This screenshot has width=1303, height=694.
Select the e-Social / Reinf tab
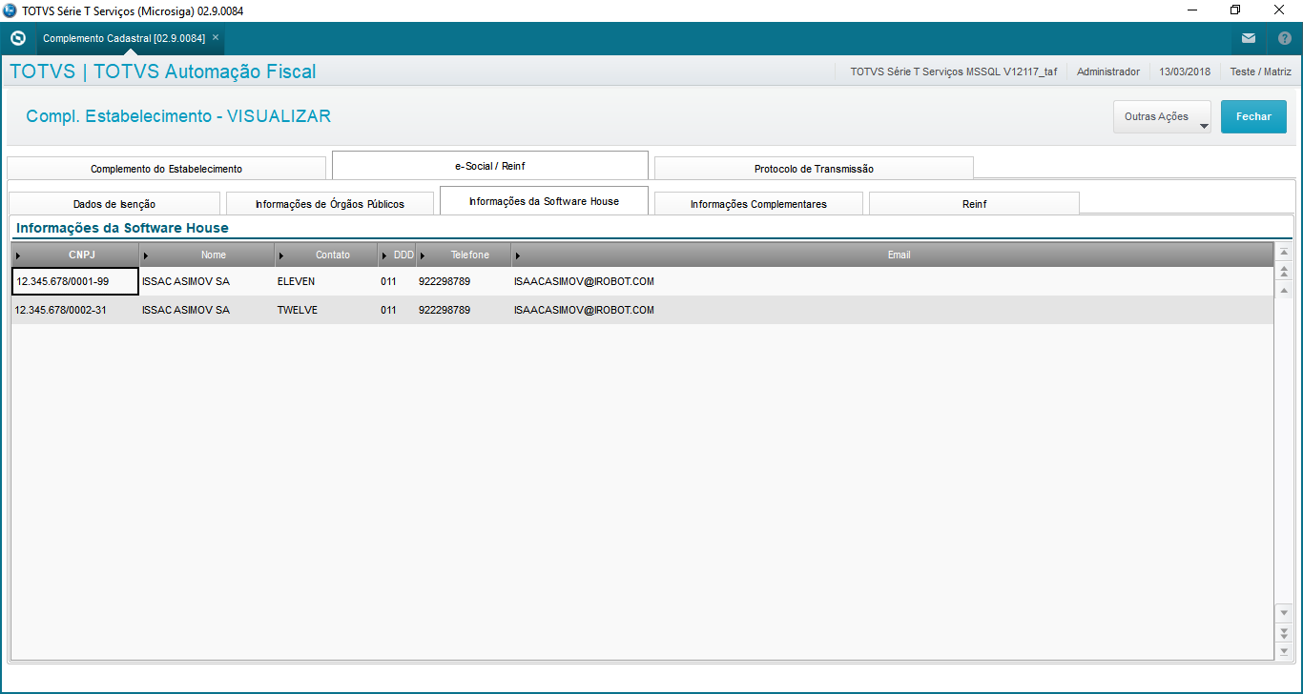coord(490,166)
